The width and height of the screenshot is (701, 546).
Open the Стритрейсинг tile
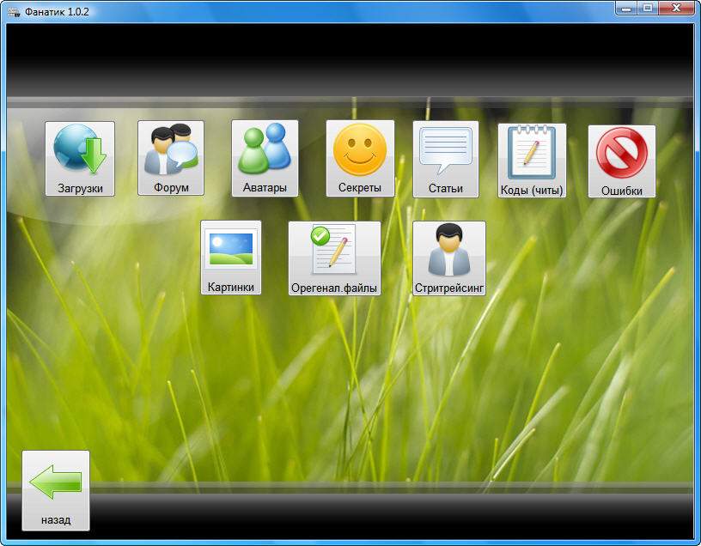449,258
